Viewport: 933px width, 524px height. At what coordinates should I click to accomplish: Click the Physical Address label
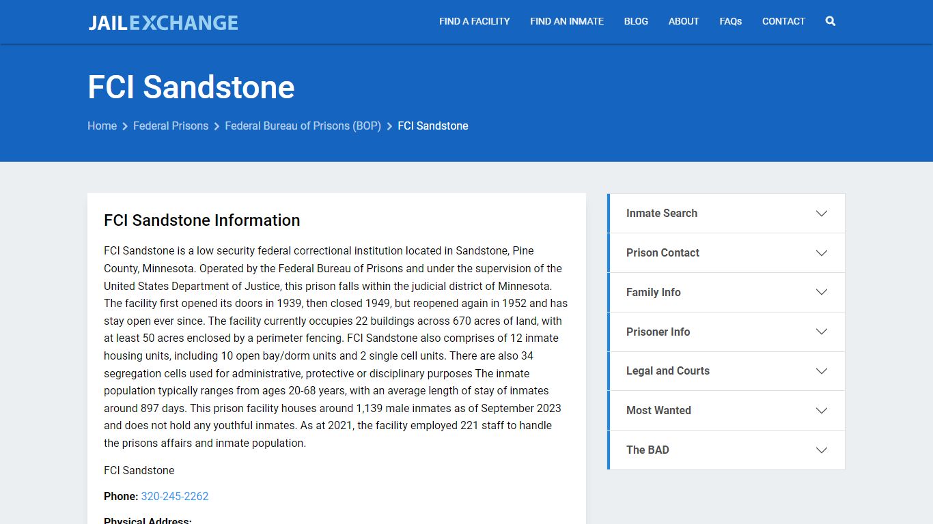coord(148,521)
